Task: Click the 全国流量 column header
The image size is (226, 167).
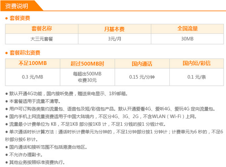Action: pyautogui.click(x=187, y=29)
